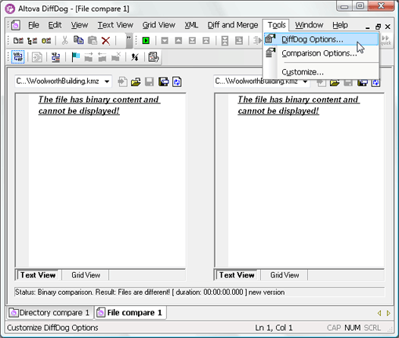
Task: Select File compare 1 tab
Action: point(130,313)
